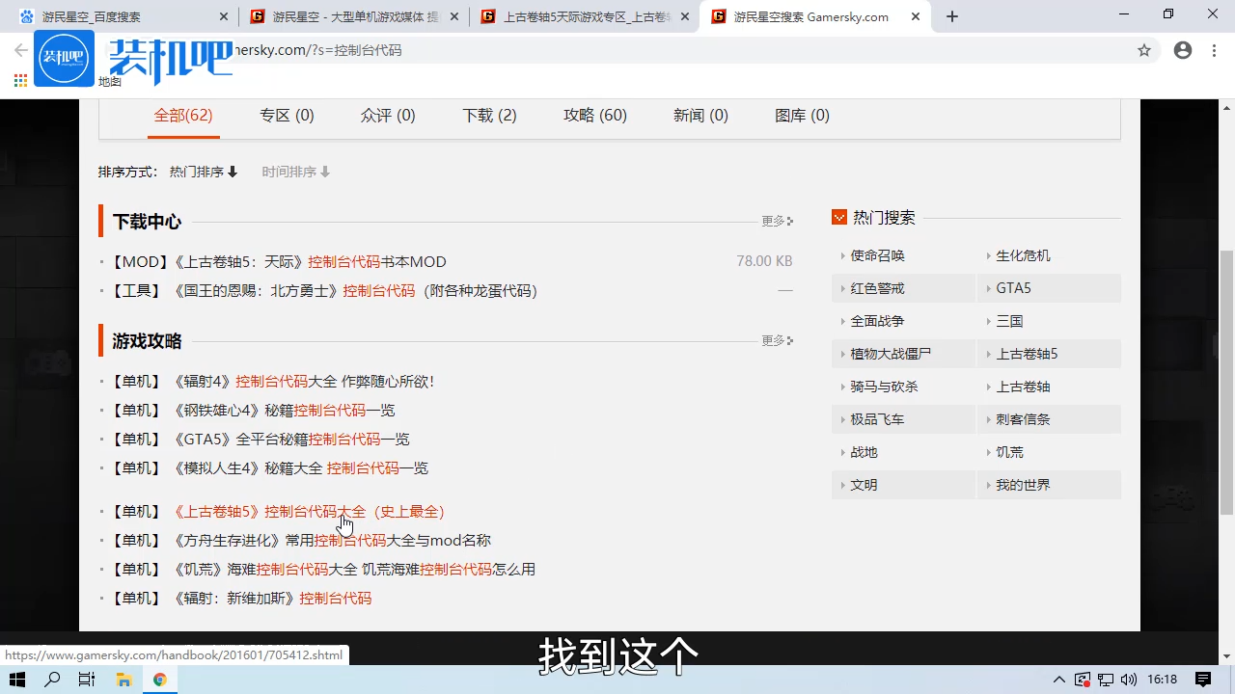This screenshot has width=1235, height=694.
Task: Open the Chrome browser menu (three dots)
Action: click(x=1214, y=50)
